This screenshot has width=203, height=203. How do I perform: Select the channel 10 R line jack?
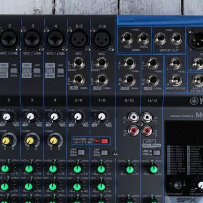(x=129, y=80)
